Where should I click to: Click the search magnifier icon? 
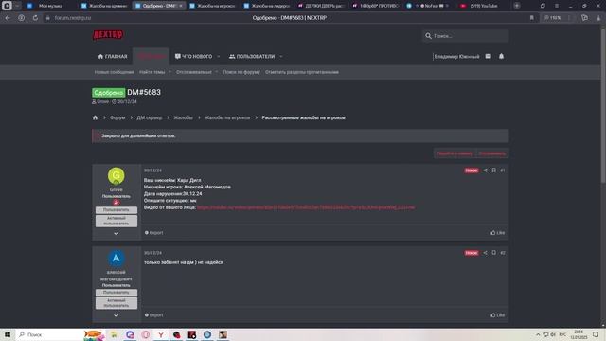point(428,36)
